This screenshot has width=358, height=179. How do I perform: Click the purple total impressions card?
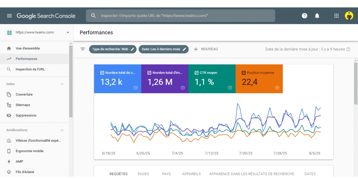click(165, 79)
